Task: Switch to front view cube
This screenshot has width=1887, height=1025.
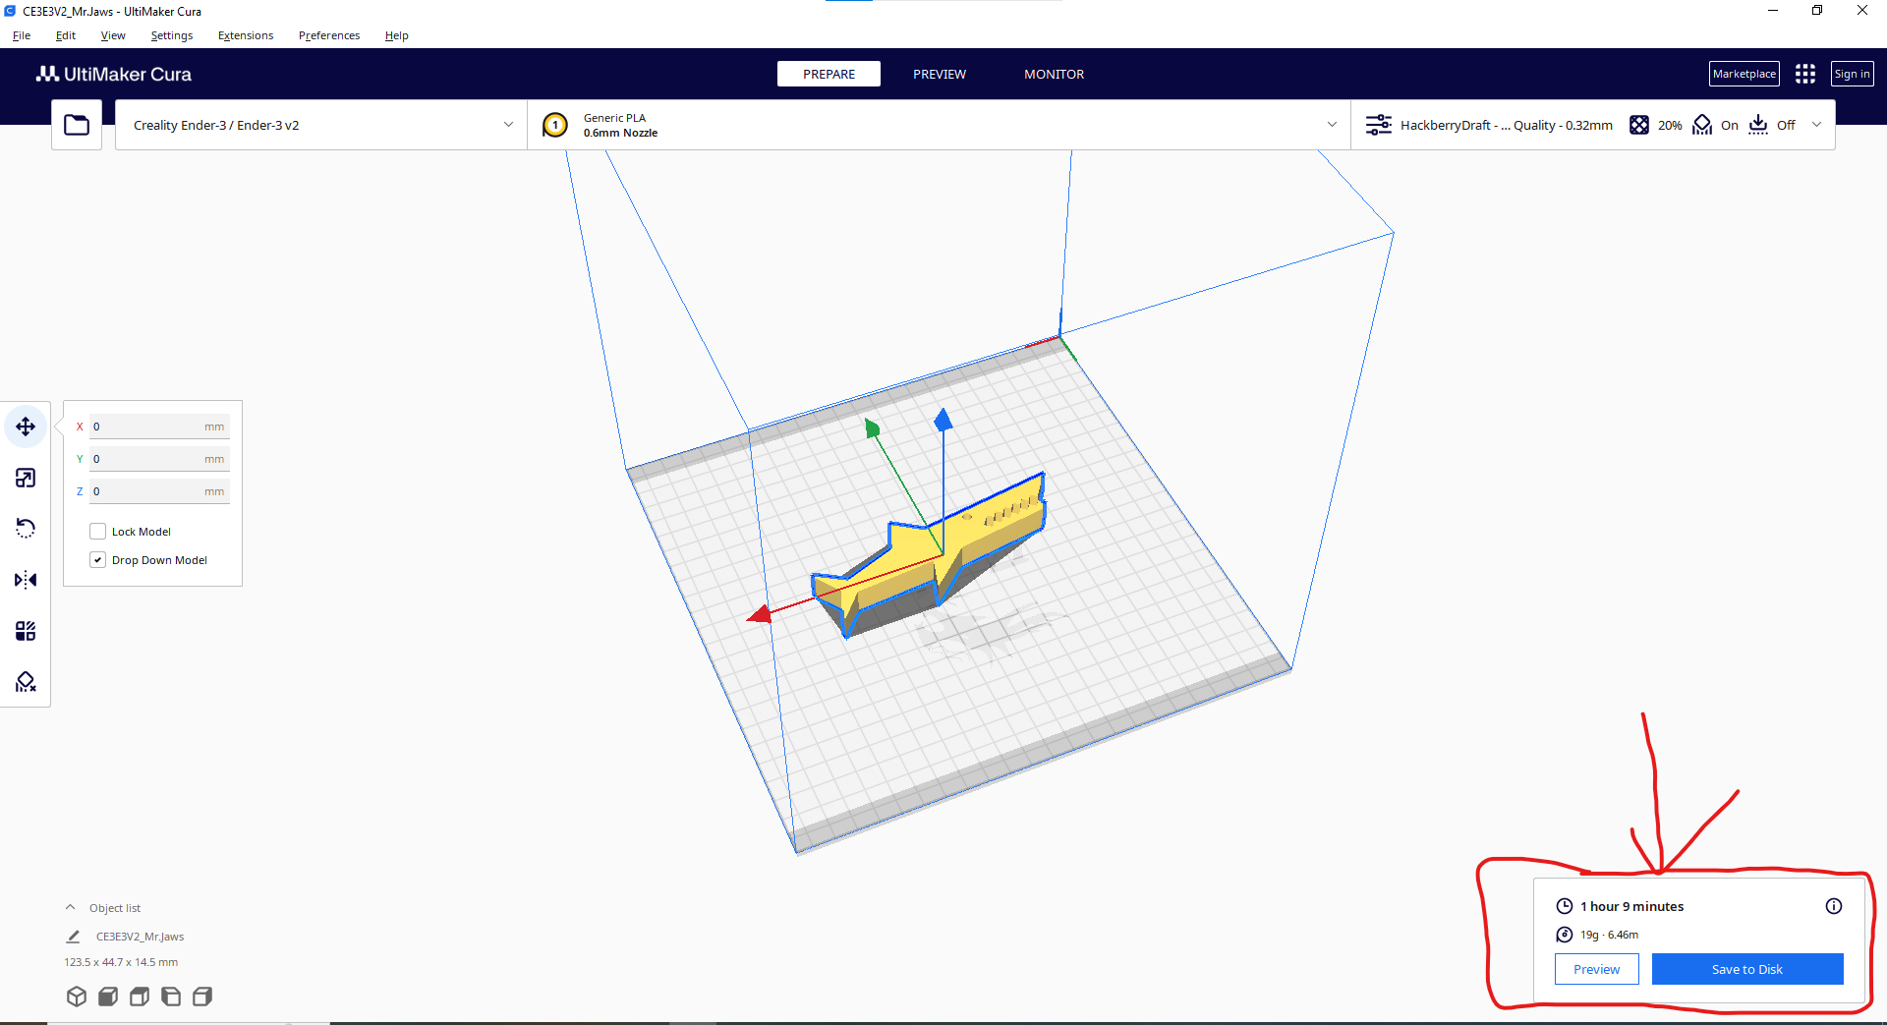Action: click(x=108, y=997)
